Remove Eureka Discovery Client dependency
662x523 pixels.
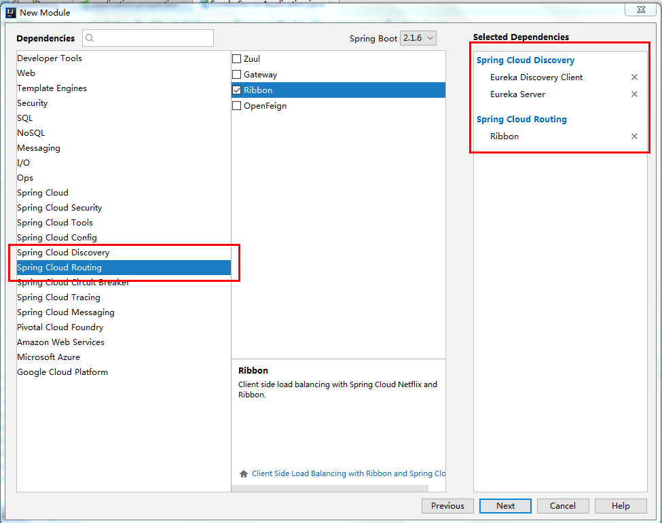[634, 77]
